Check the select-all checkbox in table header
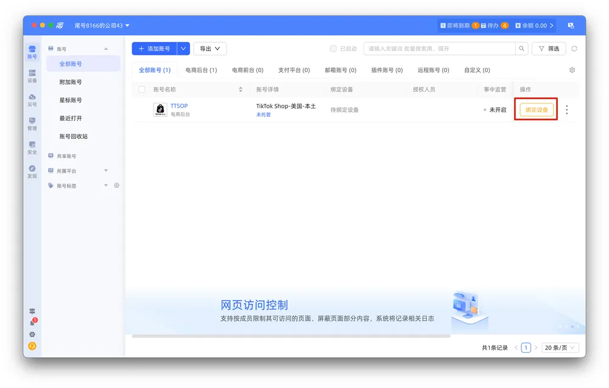 coord(142,90)
